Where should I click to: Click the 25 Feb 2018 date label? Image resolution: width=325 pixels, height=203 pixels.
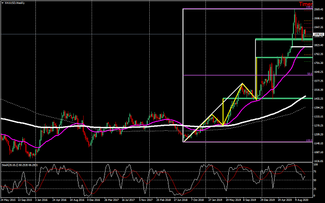tap(163, 200)
